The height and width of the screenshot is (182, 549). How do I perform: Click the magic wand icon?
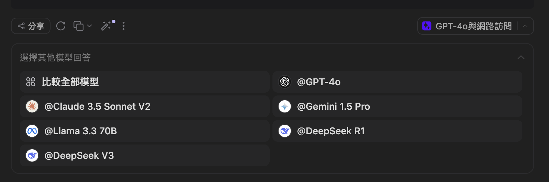pos(106,26)
